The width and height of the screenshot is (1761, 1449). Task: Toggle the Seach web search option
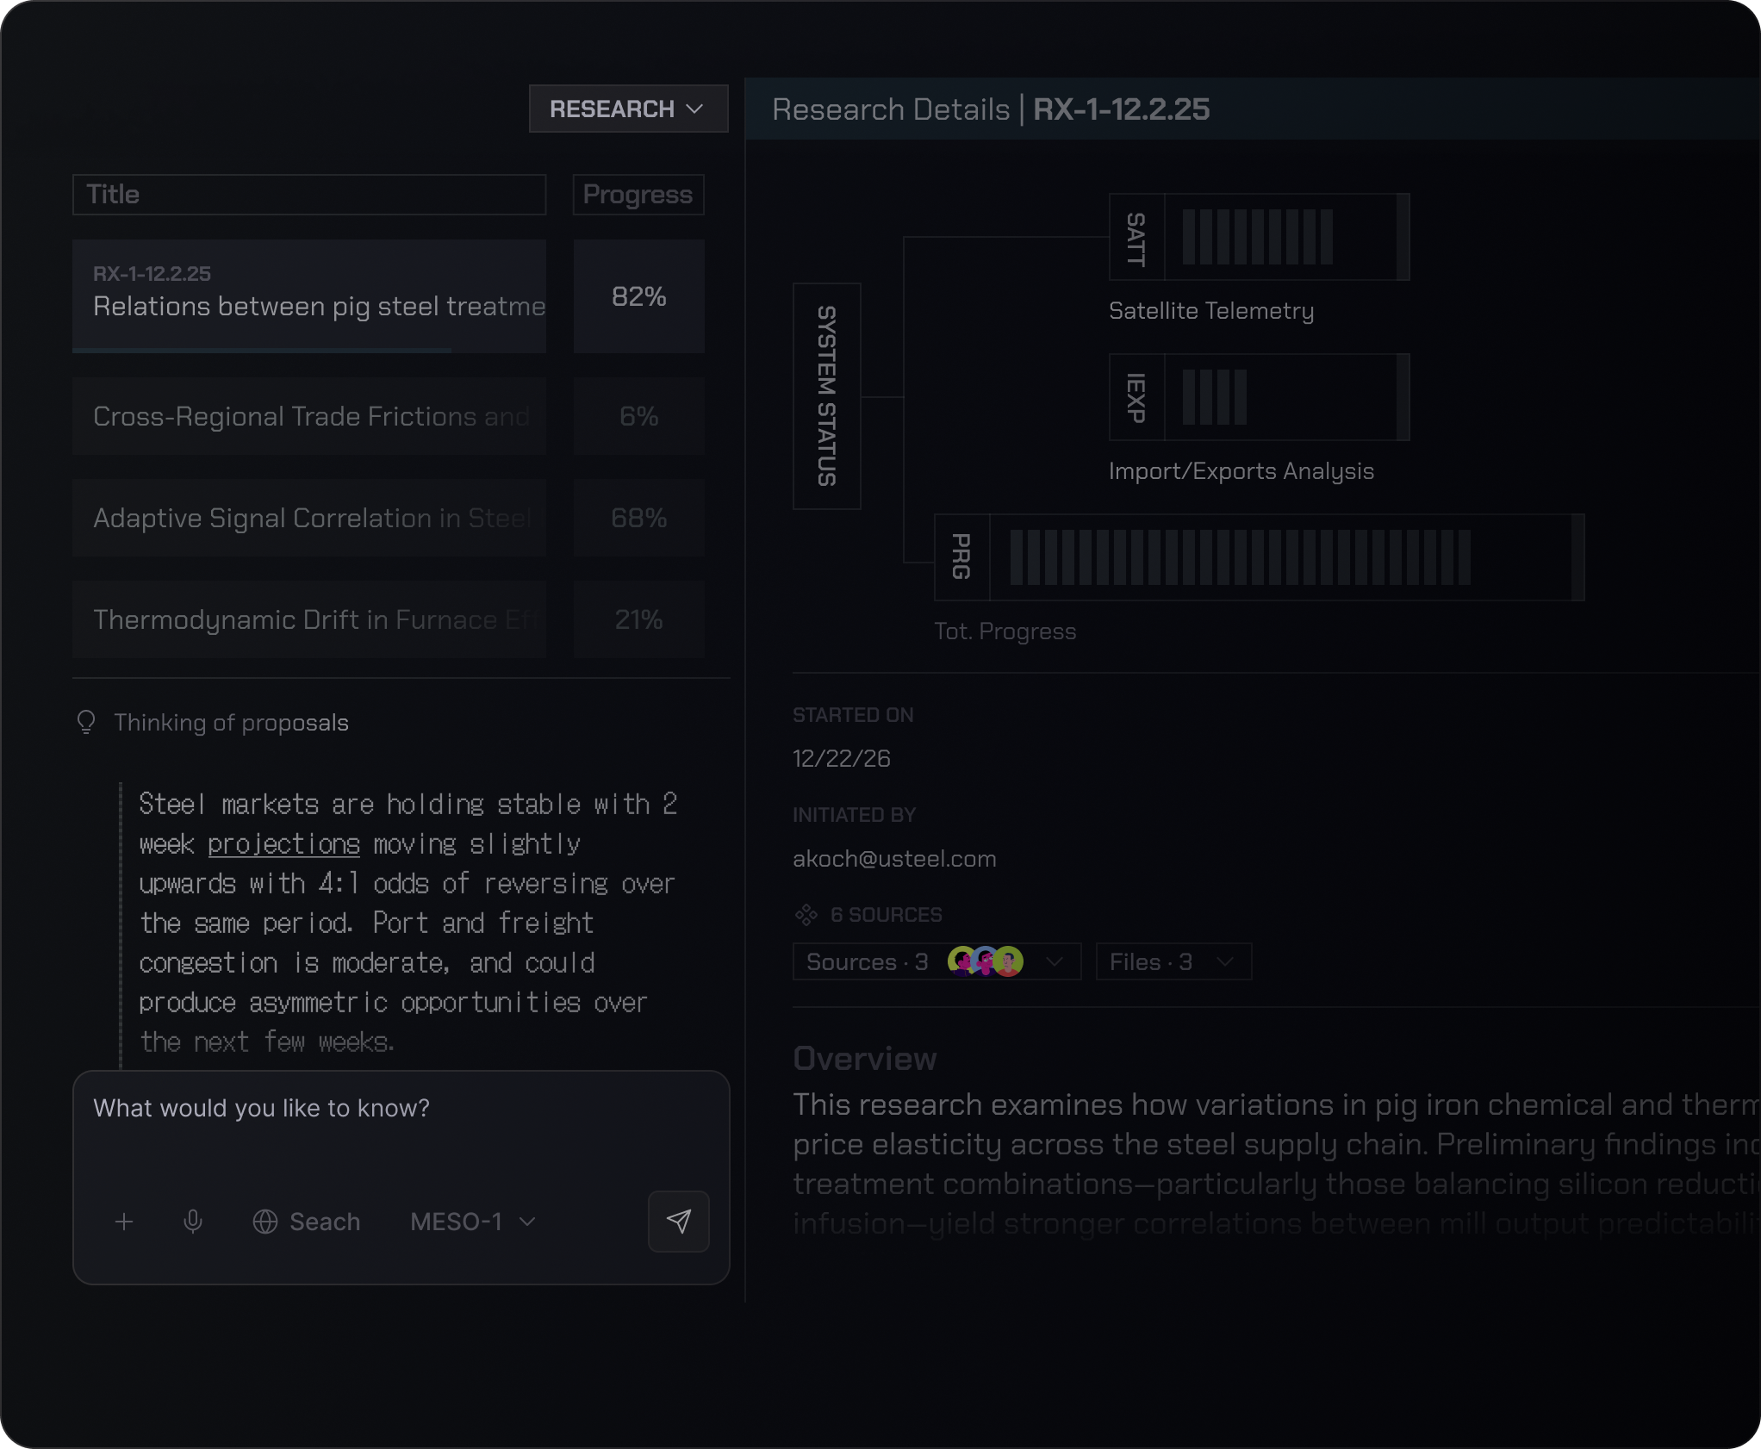tap(307, 1222)
